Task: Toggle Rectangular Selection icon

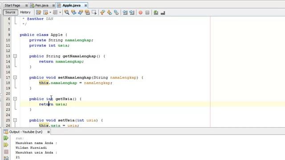Action: pyautogui.click(x=94, y=12)
